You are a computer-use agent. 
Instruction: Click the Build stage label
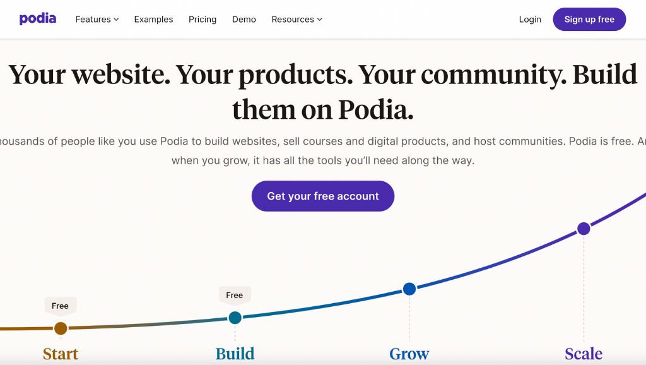(x=235, y=354)
